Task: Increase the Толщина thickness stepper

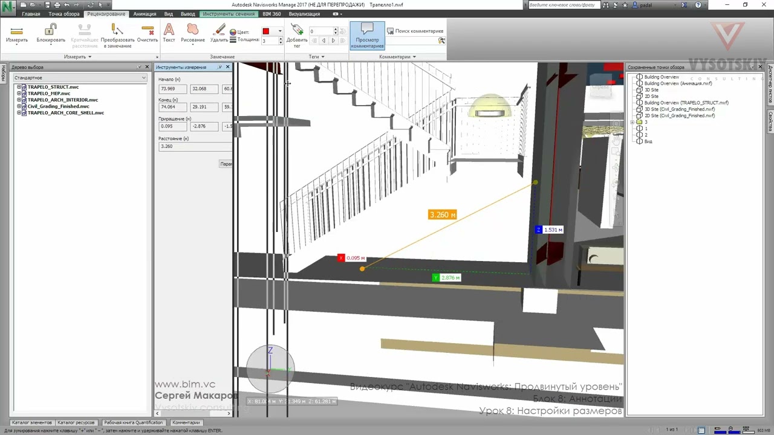Action: coord(281,39)
